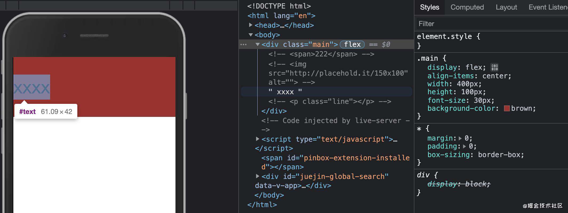Viewport: 568px width, 213px height.
Task: Collapse the body element node
Action: point(251,35)
